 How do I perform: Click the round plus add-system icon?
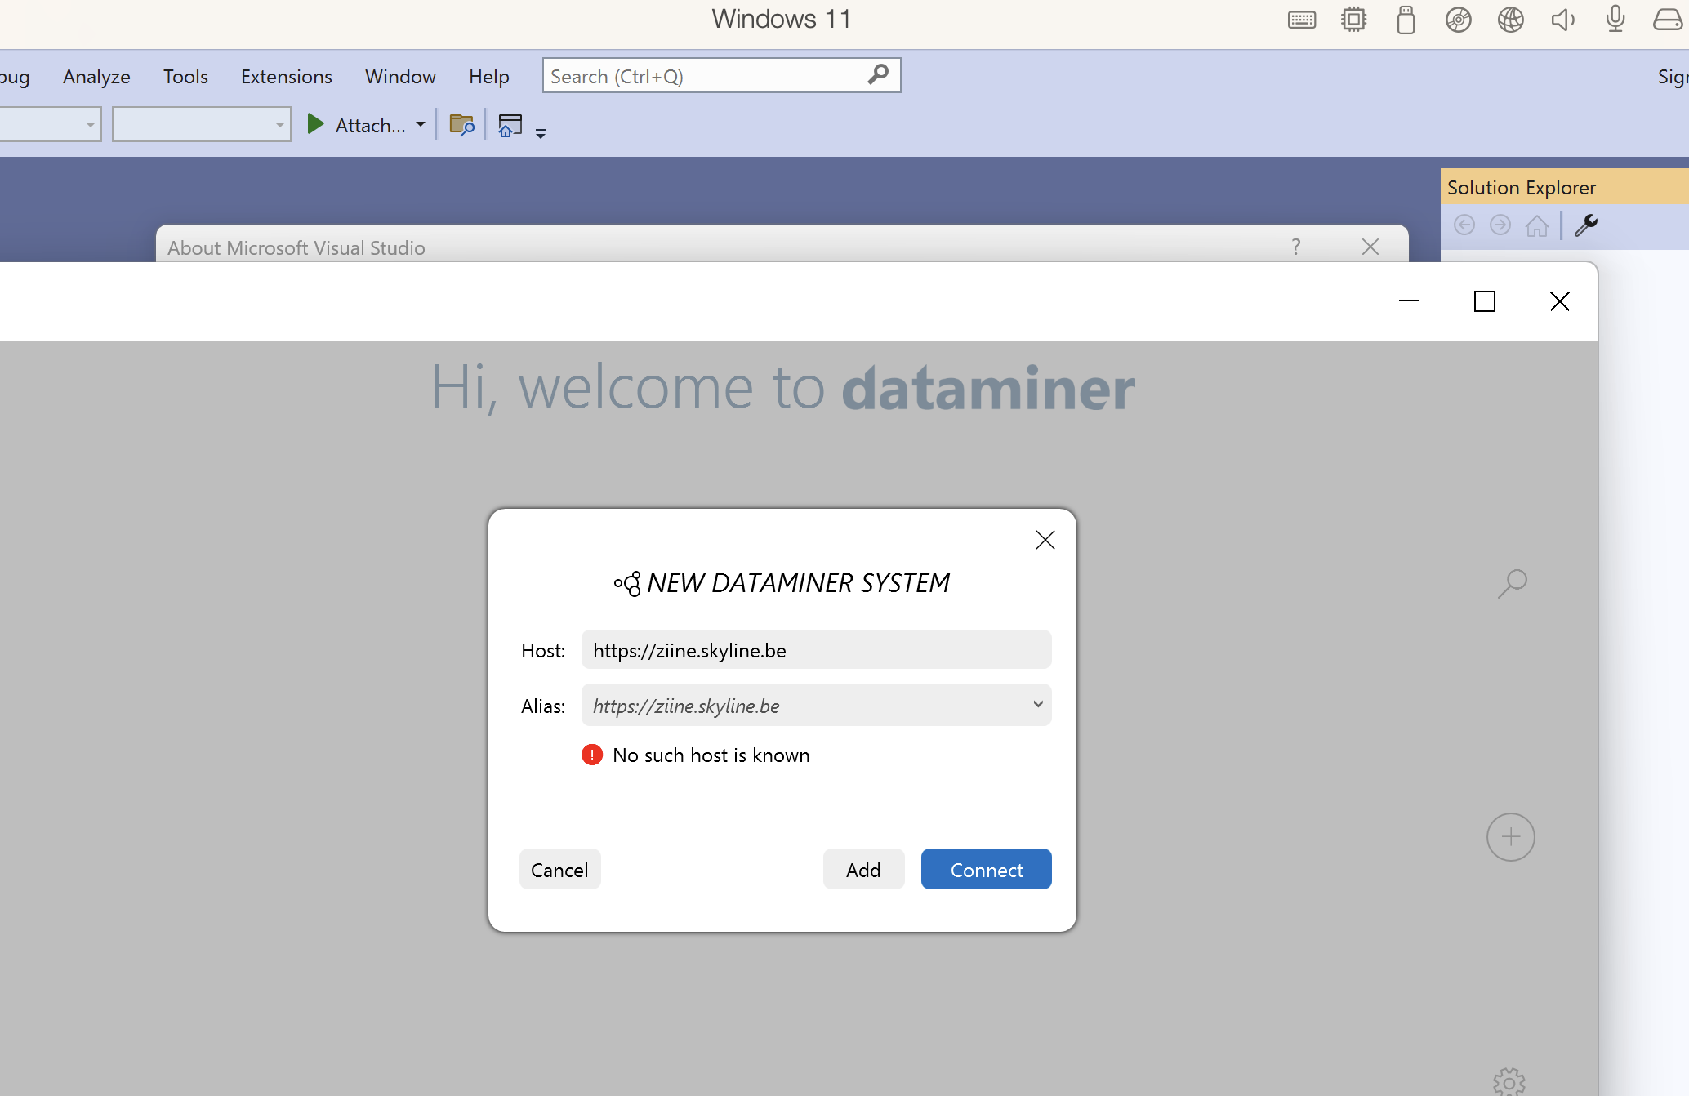tap(1511, 837)
